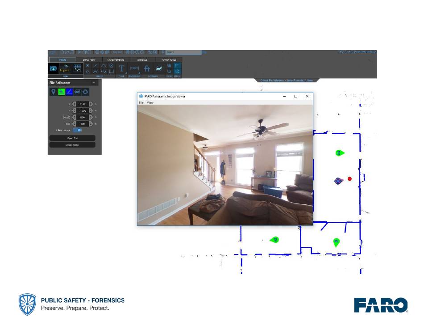Click the Open Folder button
Screen dimensions: 424x317
click(72, 145)
